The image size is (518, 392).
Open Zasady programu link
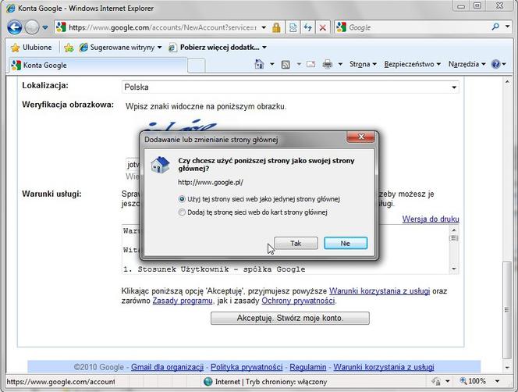point(183,301)
